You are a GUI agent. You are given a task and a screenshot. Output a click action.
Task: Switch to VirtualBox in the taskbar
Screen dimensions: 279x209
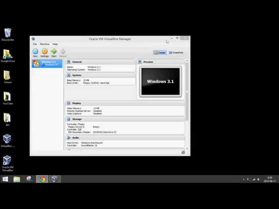[54, 179]
